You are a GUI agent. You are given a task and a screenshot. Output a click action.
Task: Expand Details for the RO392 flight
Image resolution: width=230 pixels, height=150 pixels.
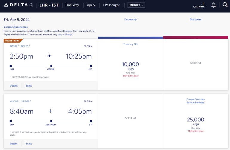pos(13,86)
